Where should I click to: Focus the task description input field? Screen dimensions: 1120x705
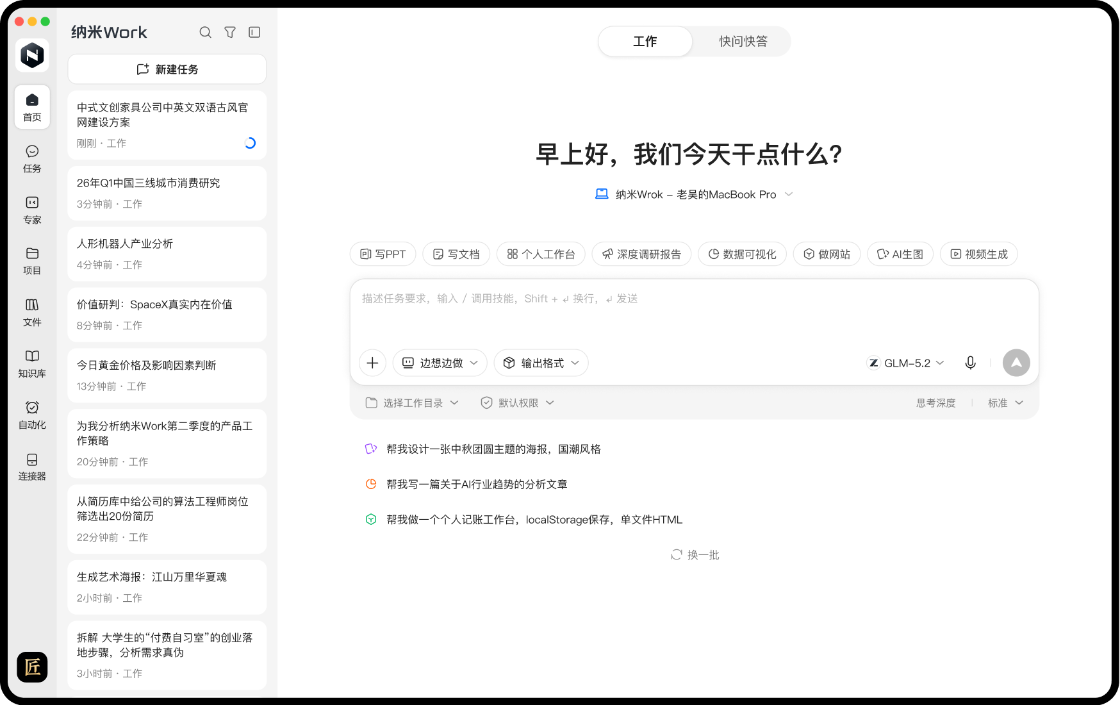(694, 312)
